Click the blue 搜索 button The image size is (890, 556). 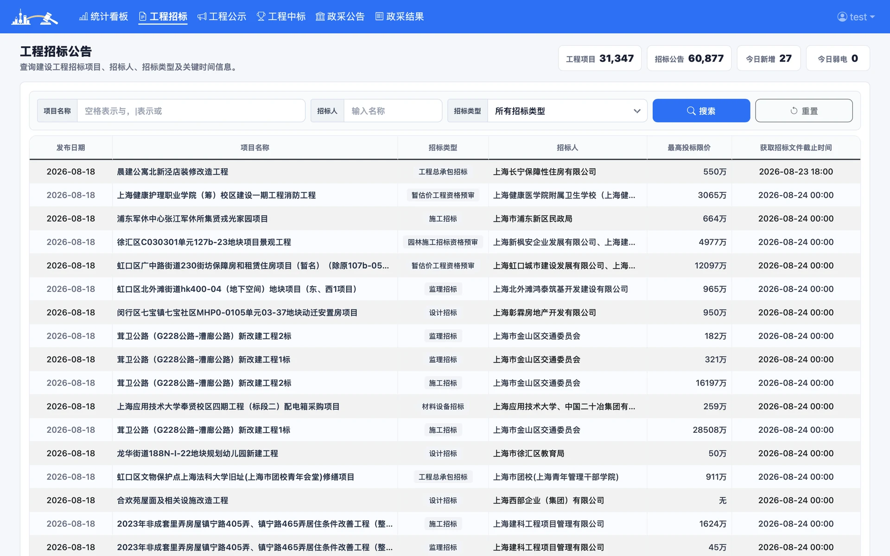pos(701,111)
